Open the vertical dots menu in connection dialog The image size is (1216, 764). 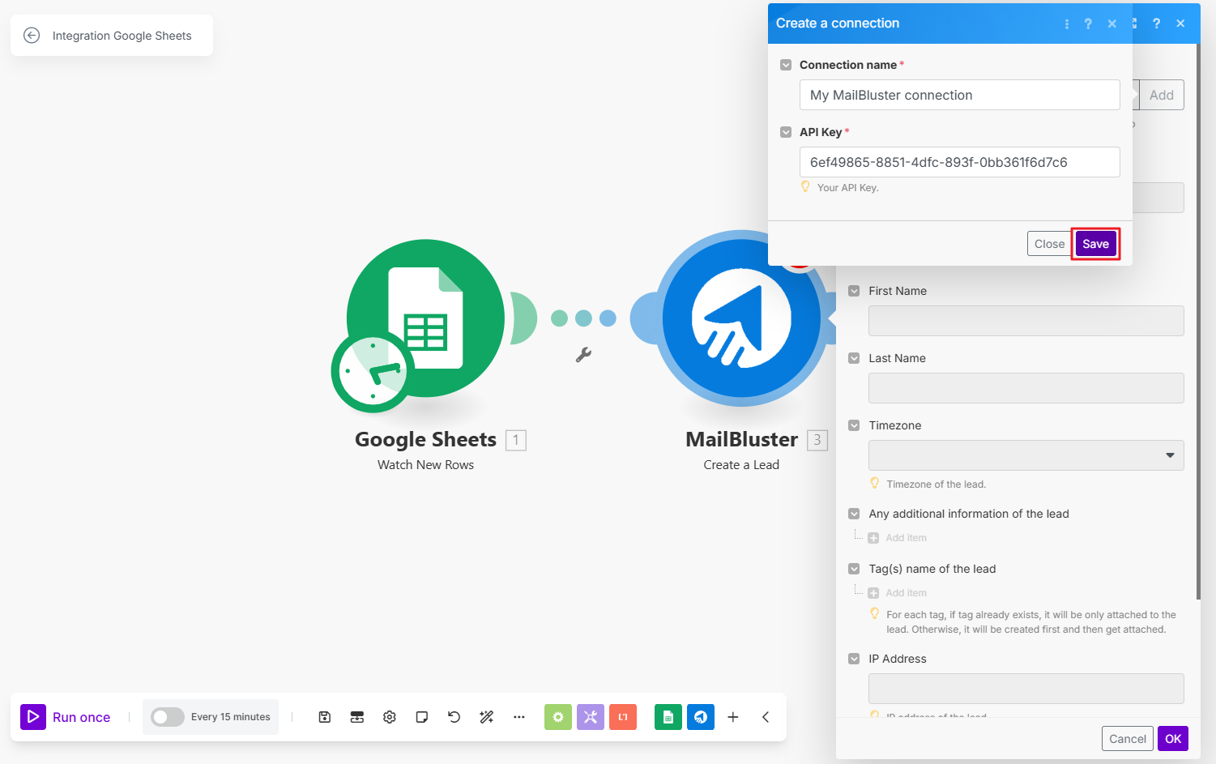point(1066,23)
